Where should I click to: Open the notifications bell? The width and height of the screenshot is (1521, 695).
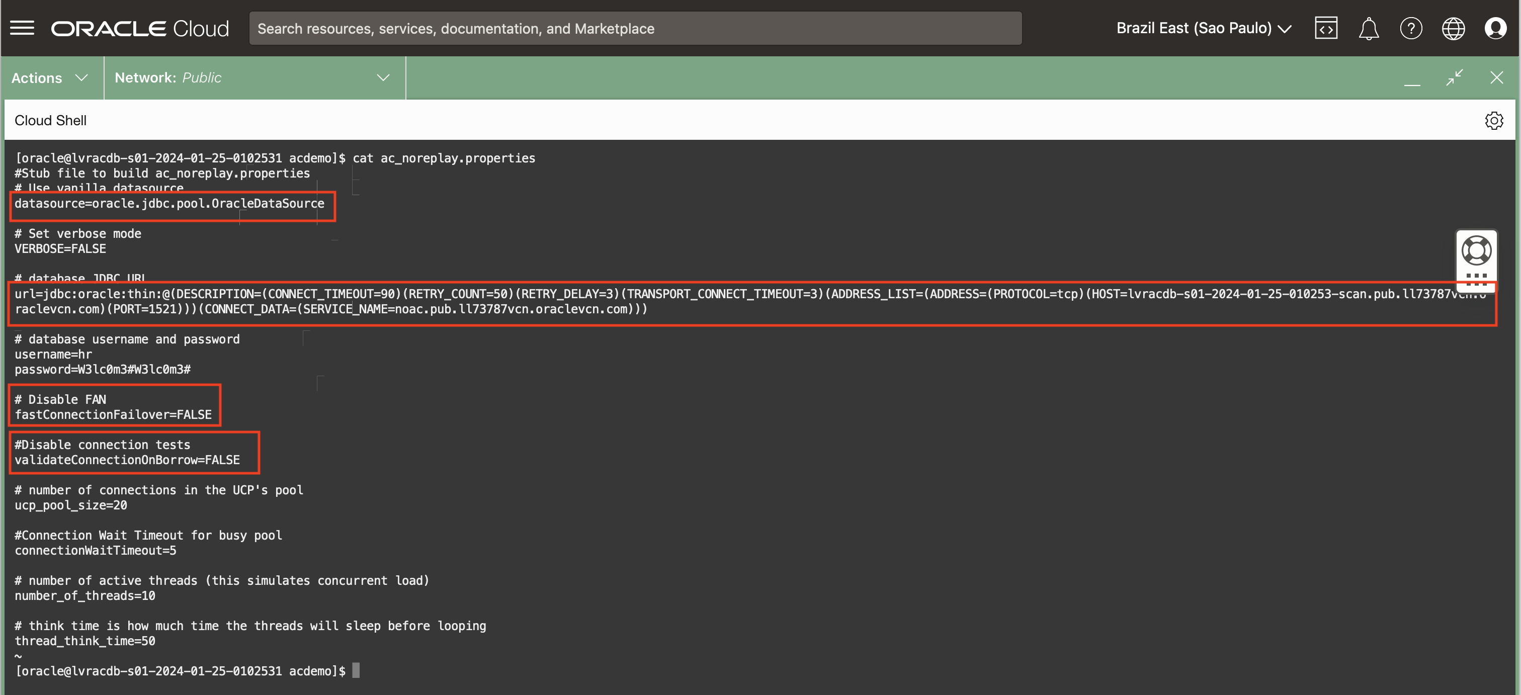1368,28
